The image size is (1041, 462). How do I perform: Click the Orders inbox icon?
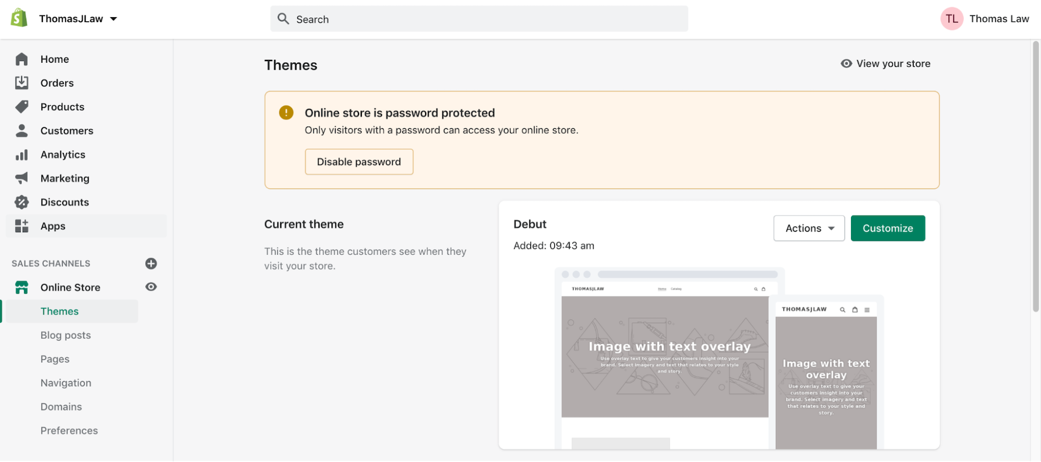[x=22, y=83]
